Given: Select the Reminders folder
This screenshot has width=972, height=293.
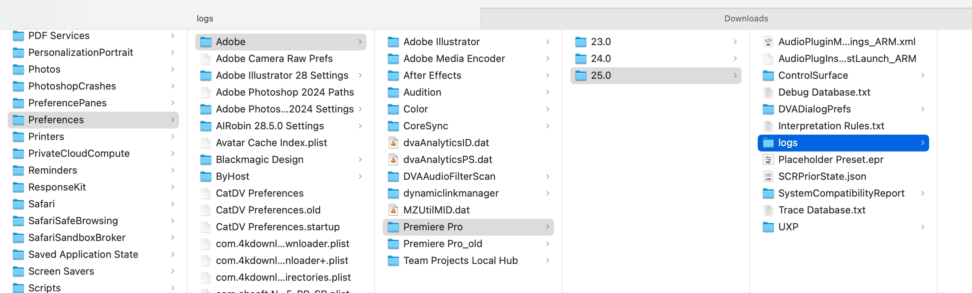Looking at the screenshot, I should coord(93,170).
